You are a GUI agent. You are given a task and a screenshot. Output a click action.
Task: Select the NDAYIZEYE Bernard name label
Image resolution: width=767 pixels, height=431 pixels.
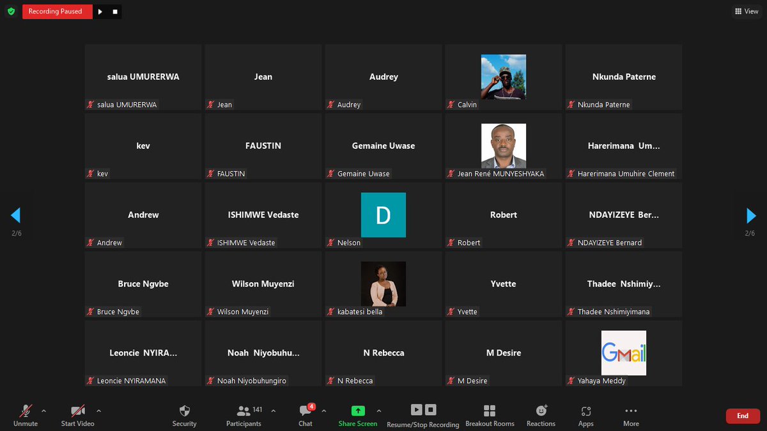[610, 243]
